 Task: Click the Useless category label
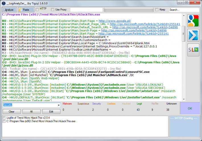point(111,104)
